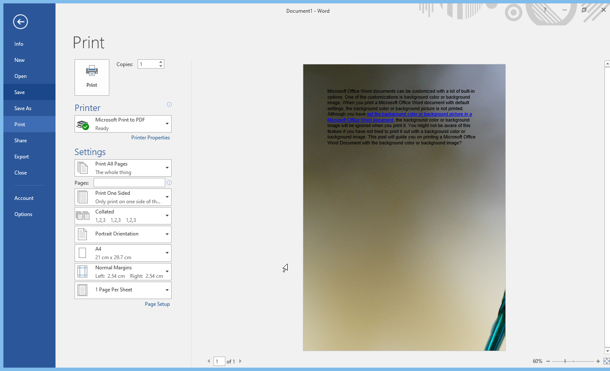
Task: Click the Print button with printer icon
Action: [91, 77]
